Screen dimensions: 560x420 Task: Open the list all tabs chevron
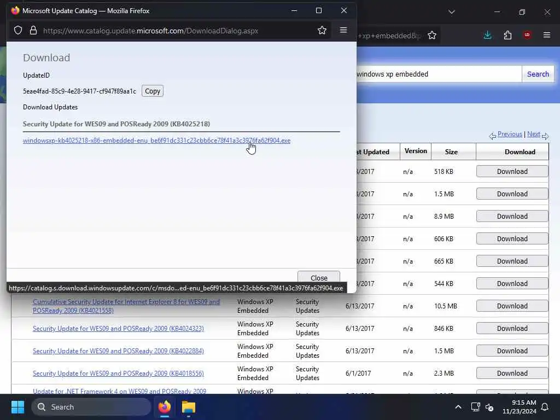point(451,12)
